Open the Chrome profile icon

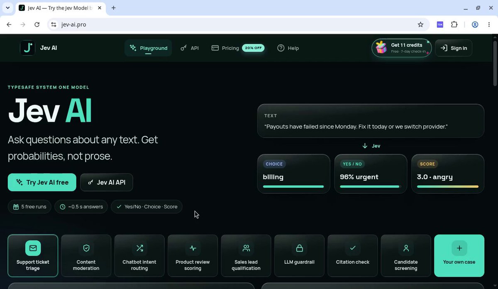coord(475,24)
